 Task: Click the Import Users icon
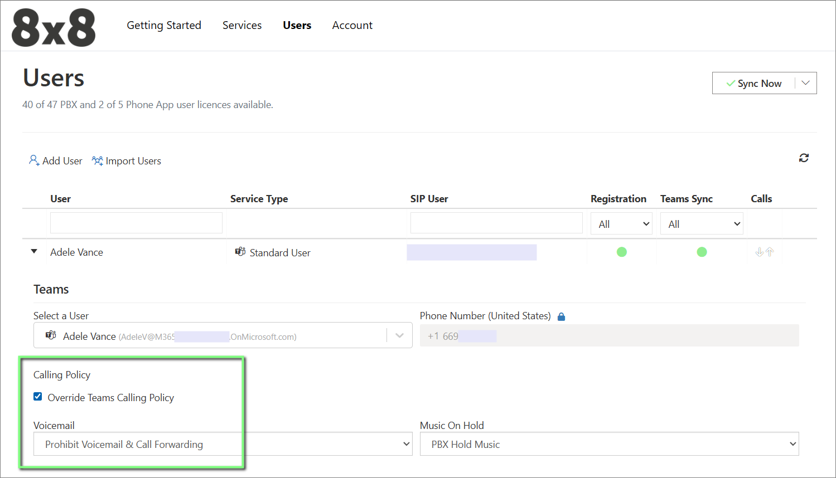point(98,160)
